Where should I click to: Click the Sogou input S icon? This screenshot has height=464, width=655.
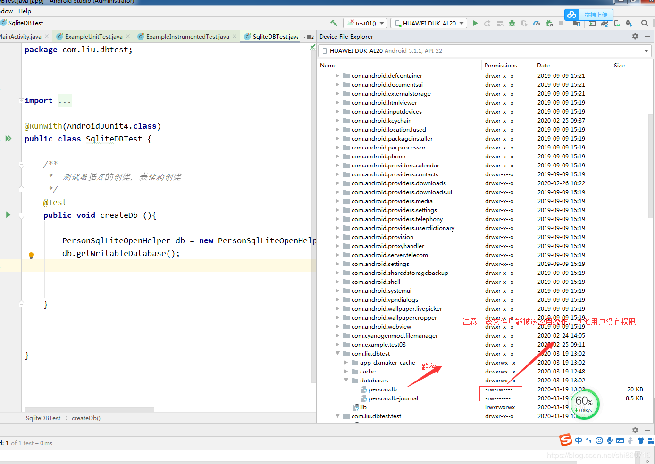[x=566, y=440]
